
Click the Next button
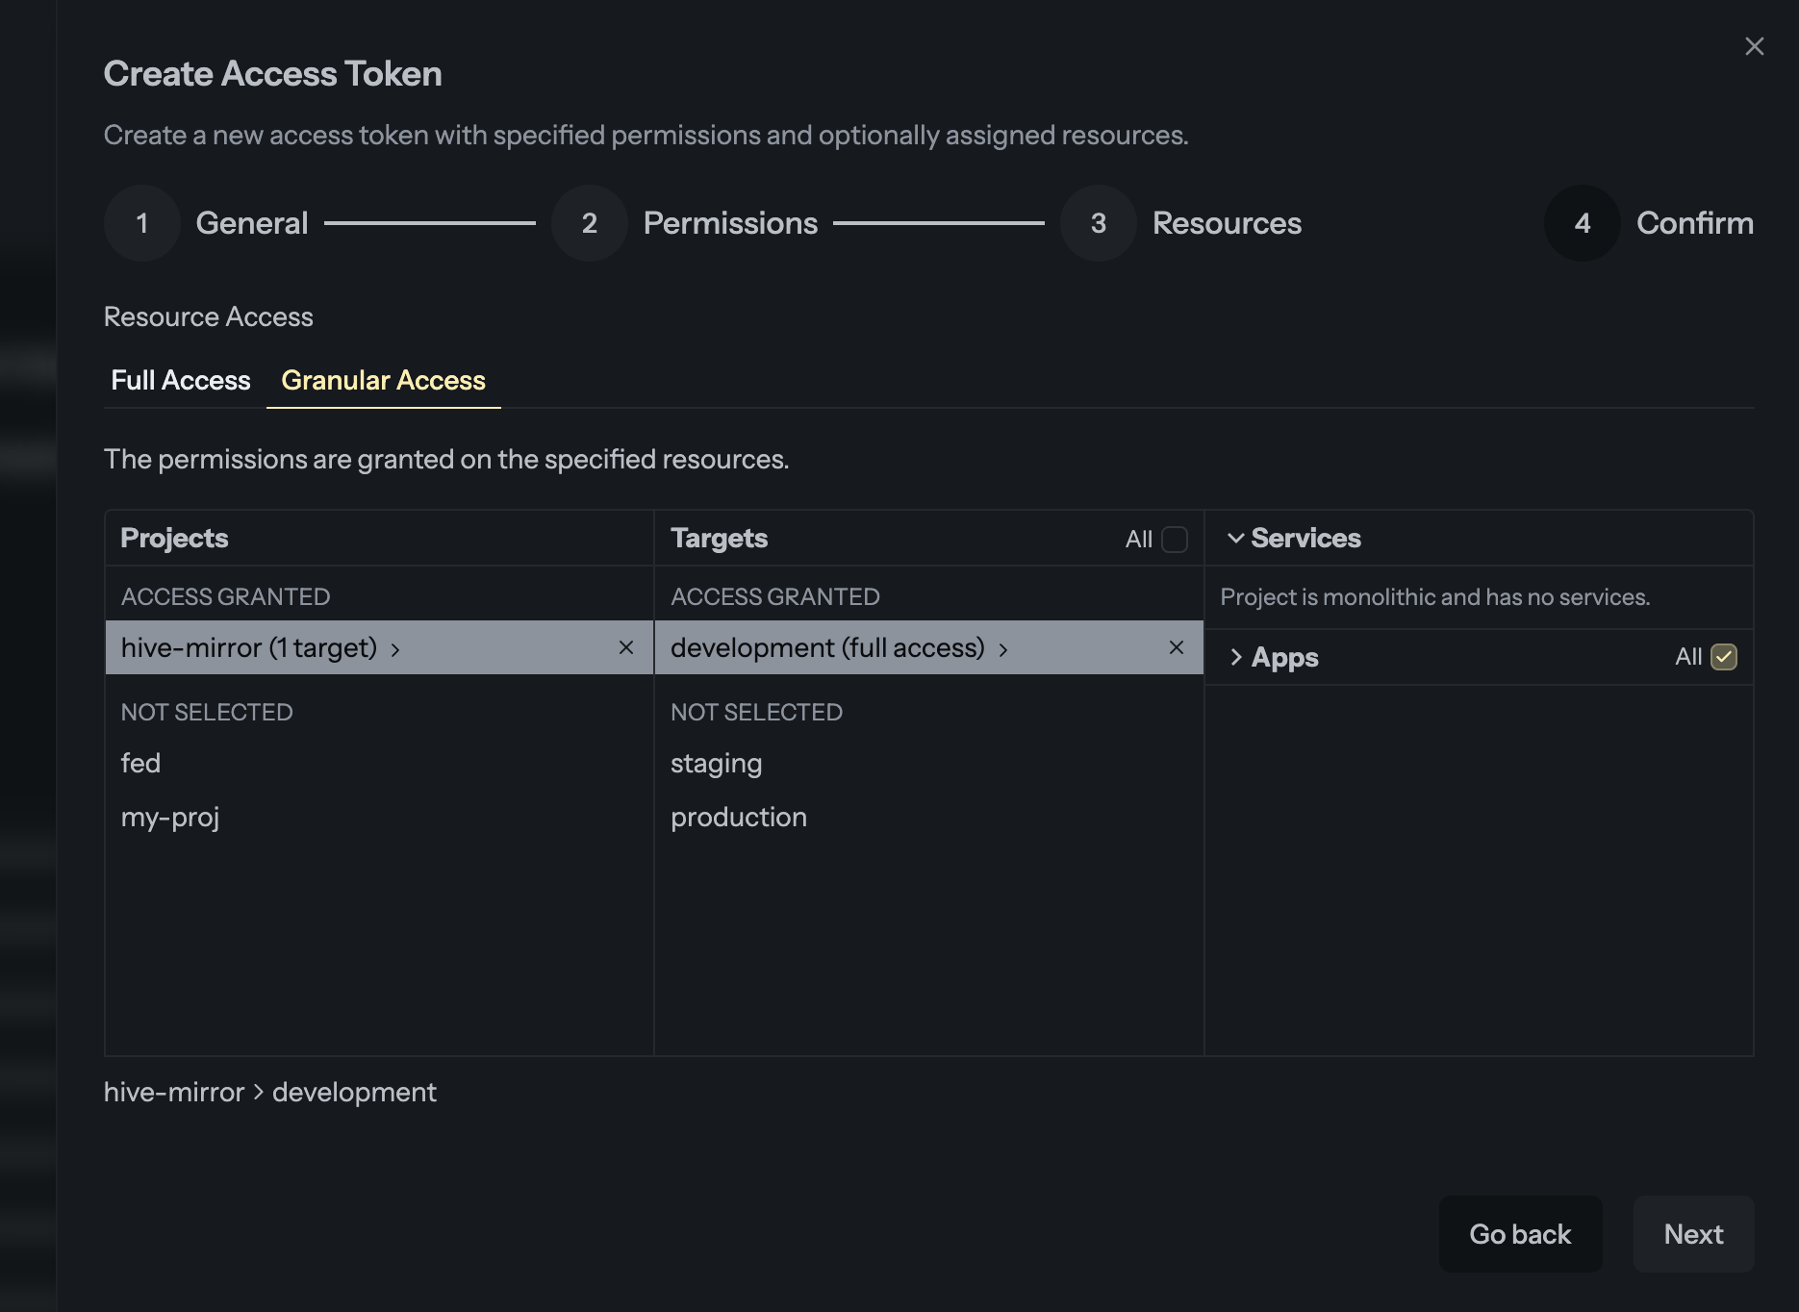(1692, 1234)
